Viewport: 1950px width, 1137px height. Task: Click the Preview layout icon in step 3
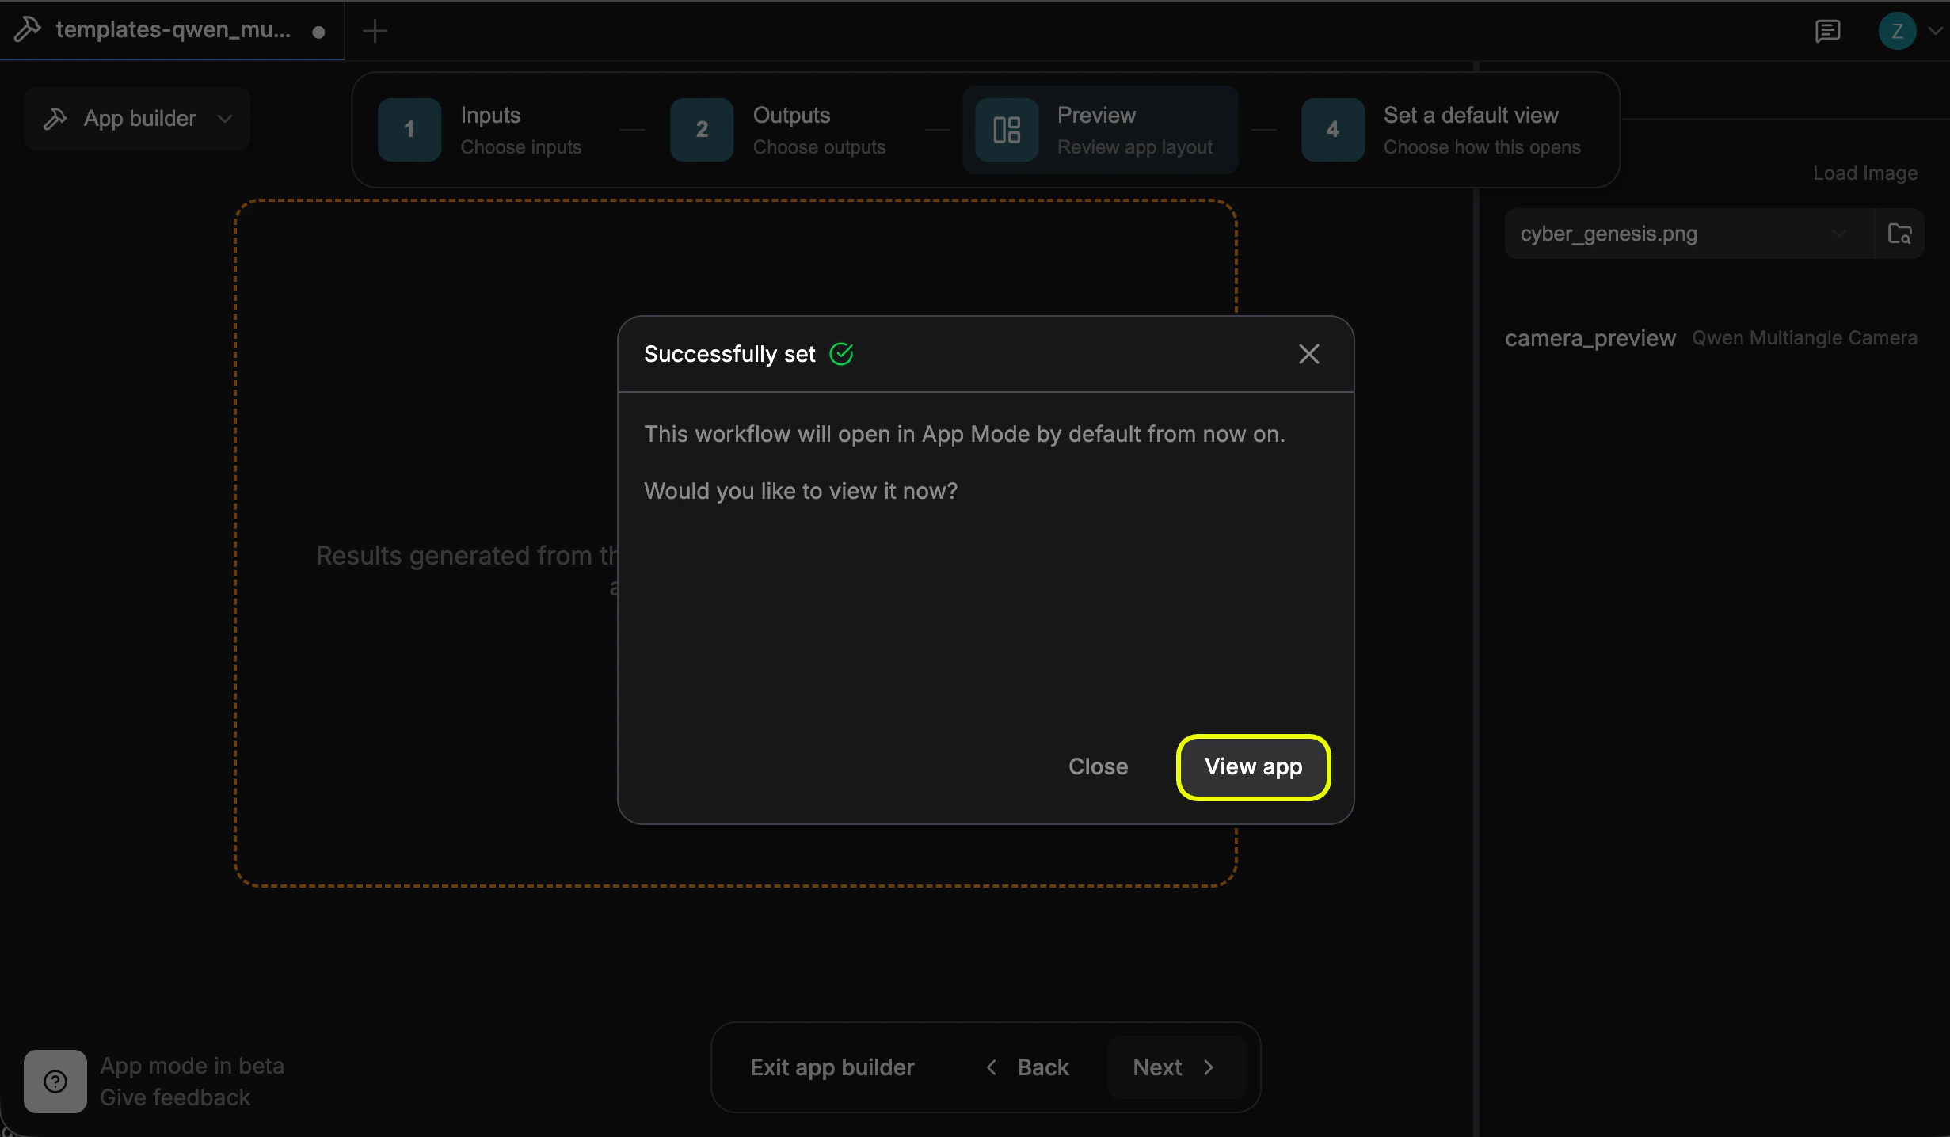click(1007, 129)
